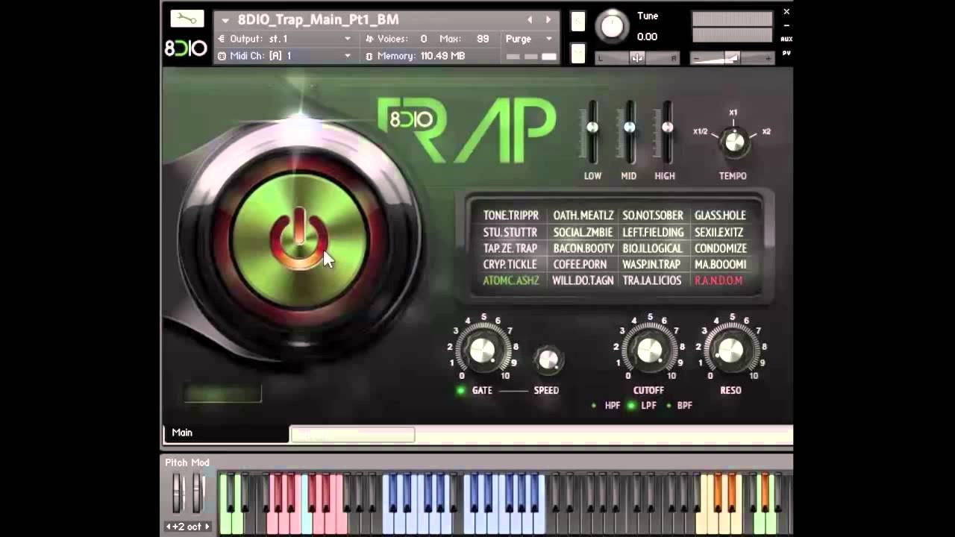Screen dimensions: 955x537
Task: Click the Cutoff knob
Action: point(649,351)
